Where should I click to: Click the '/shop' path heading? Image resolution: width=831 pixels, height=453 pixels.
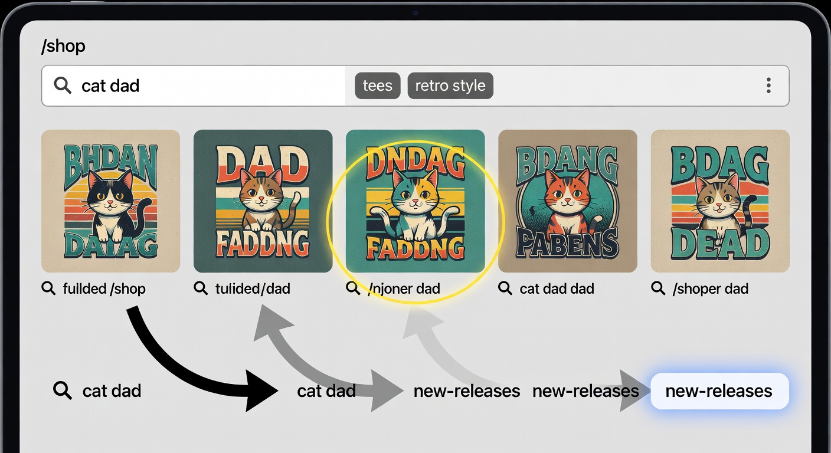tap(63, 46)
